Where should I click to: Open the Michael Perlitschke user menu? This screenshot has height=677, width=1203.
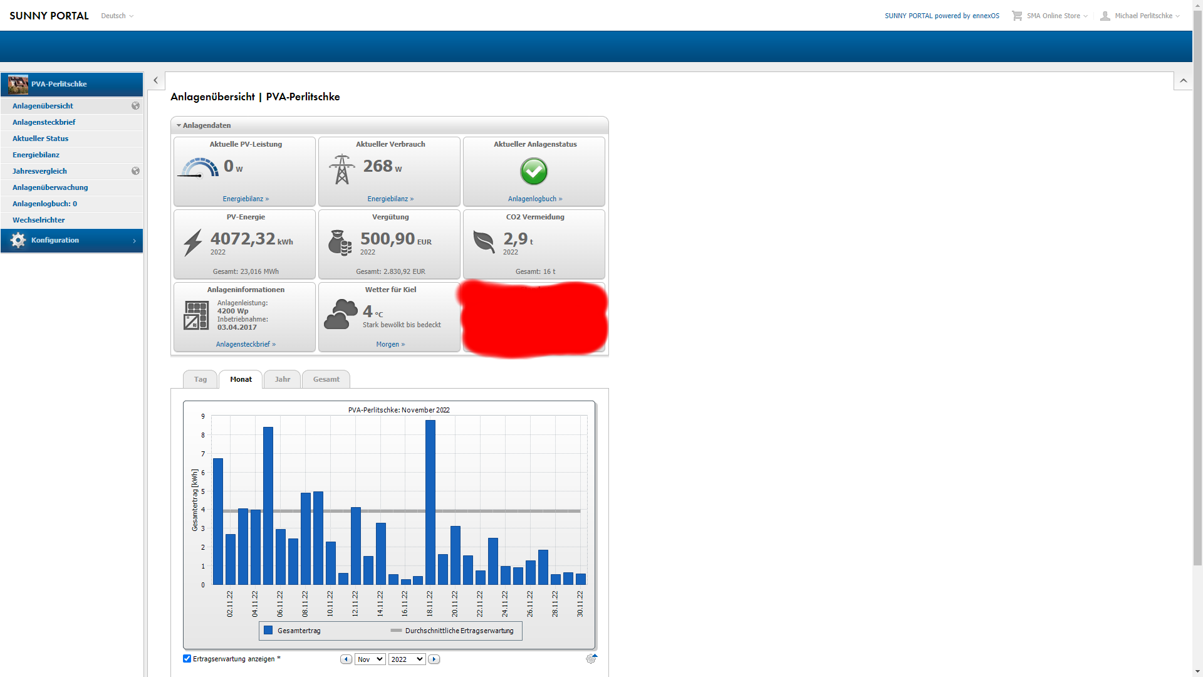pos(1143,16)
